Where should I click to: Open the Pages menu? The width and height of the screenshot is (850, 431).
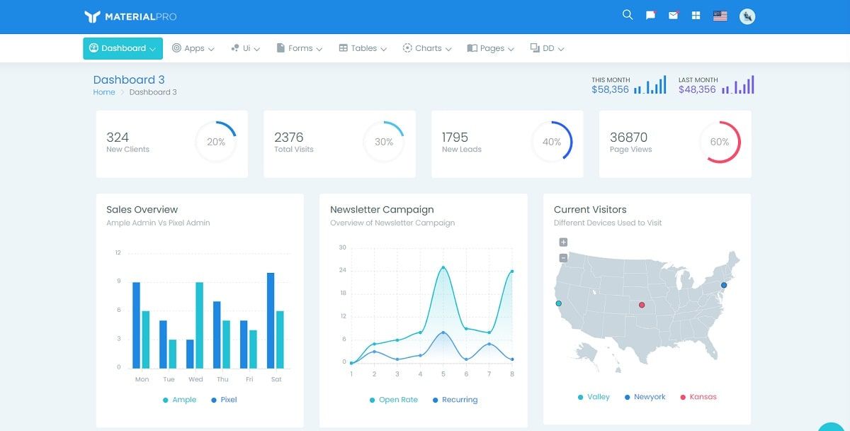(x=489, y=47)
